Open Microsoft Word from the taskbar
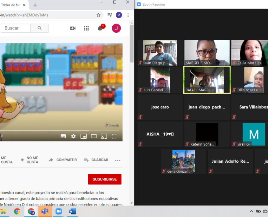 pyautogui.click(x=72, y=212)
